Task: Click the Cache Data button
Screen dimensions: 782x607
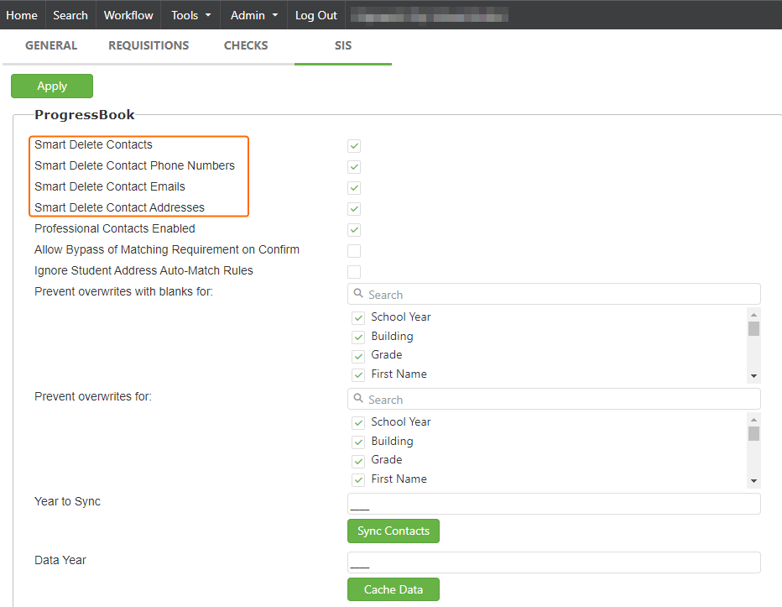Action: 394,589
